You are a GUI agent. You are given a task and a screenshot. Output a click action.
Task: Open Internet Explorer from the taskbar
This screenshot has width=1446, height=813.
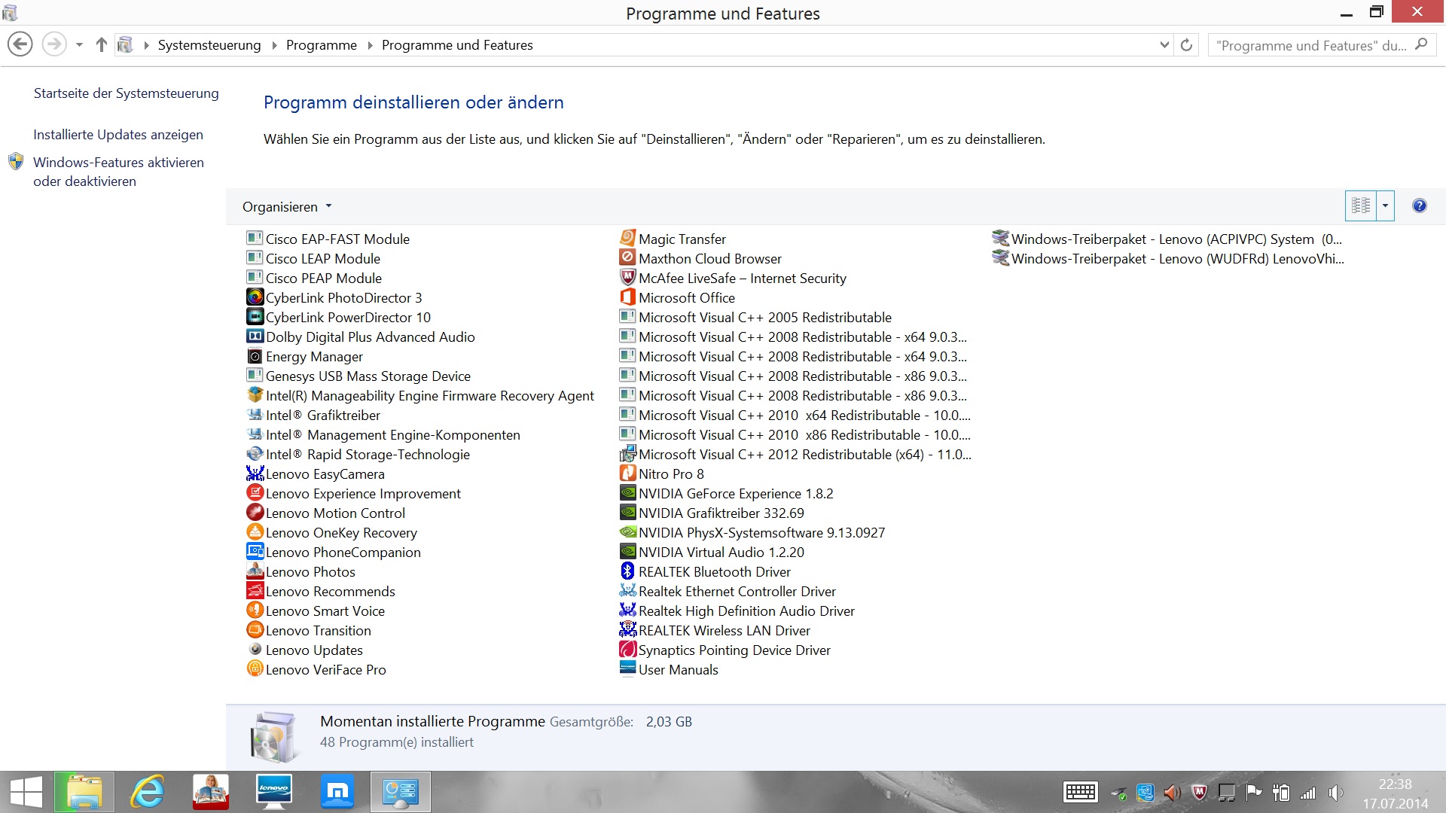coord(148,792)
